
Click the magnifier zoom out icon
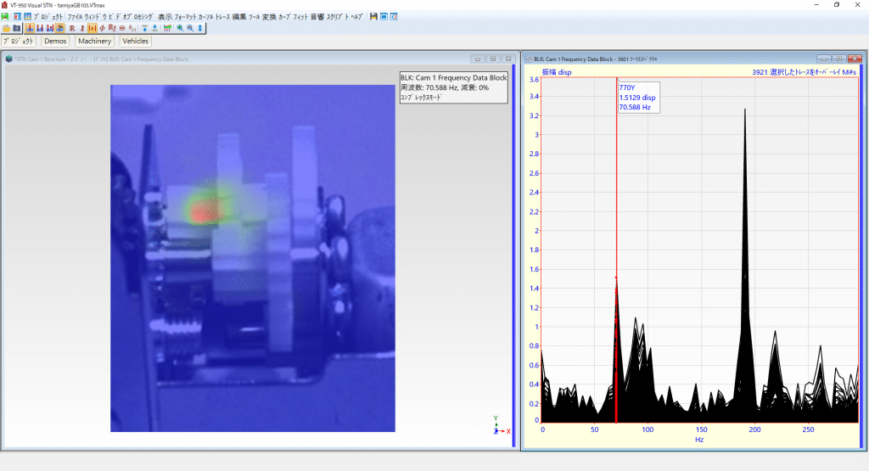click(190, 28)
